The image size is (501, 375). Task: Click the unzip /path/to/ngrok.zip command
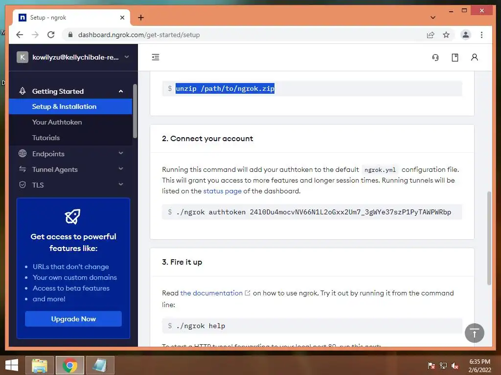225,88
